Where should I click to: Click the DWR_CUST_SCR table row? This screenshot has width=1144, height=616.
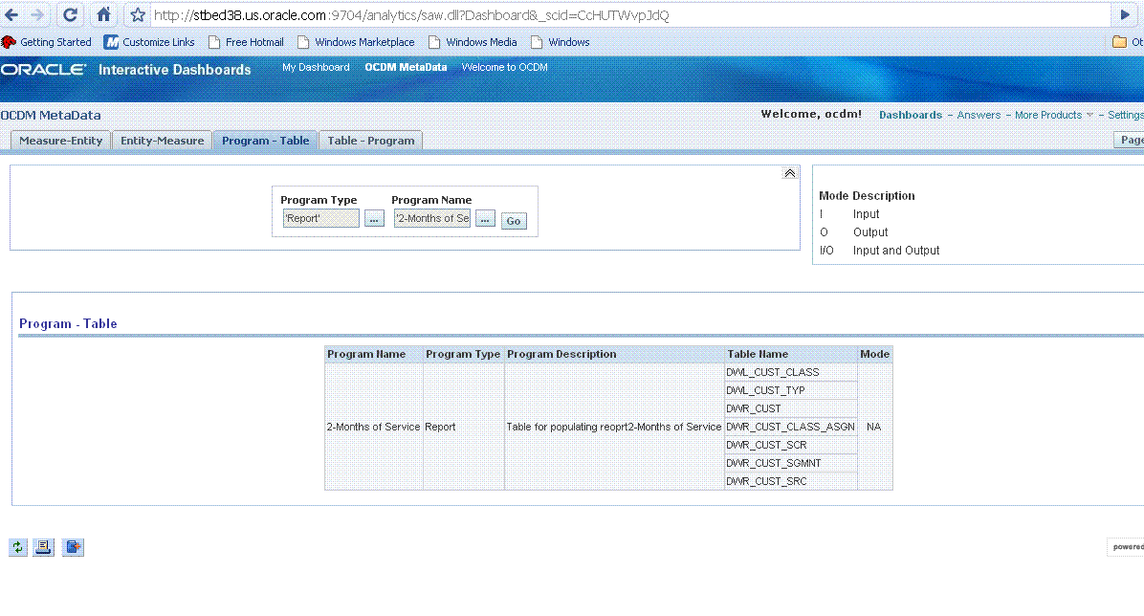pyautogui.click(x=790, y=445)
